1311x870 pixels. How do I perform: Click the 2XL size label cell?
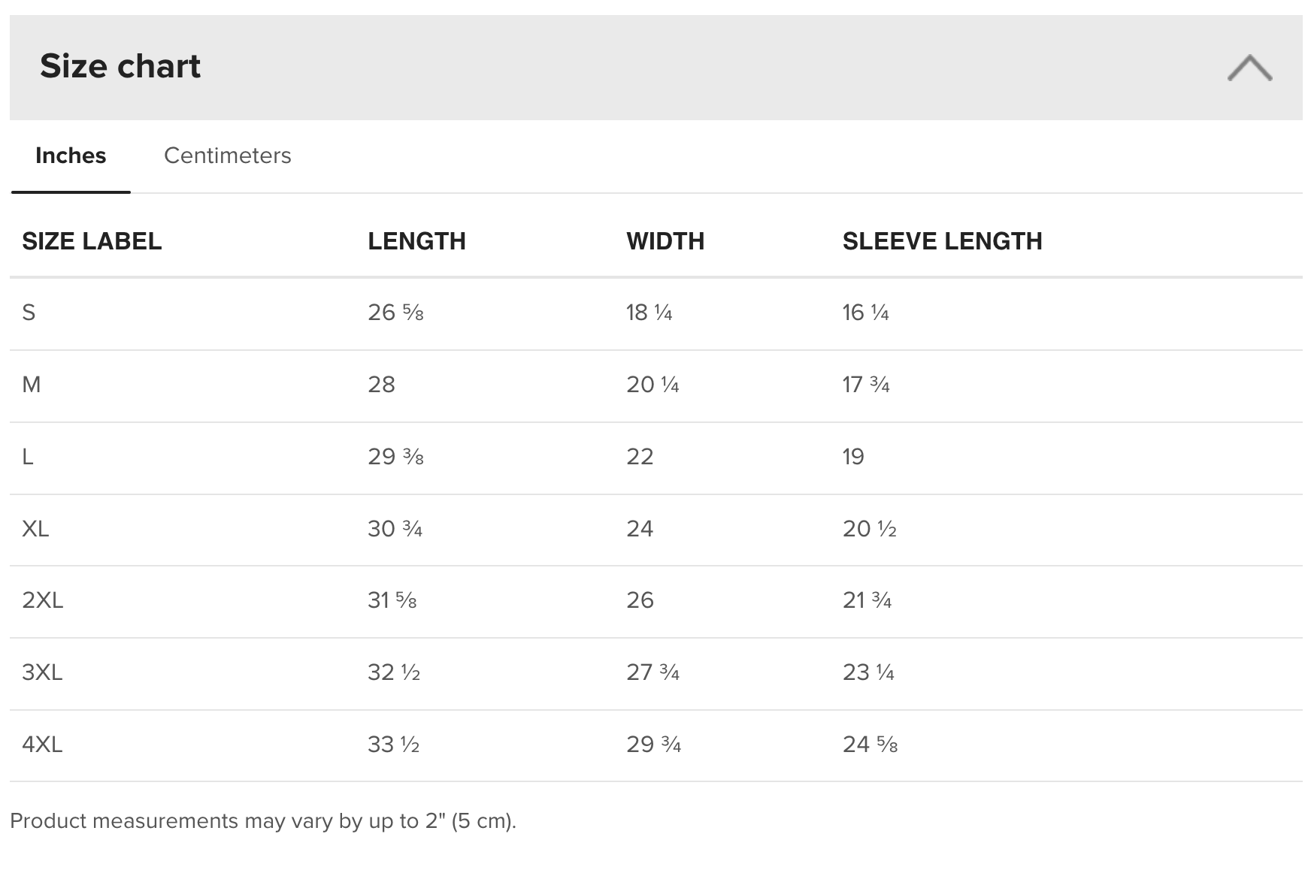[43, 600]
